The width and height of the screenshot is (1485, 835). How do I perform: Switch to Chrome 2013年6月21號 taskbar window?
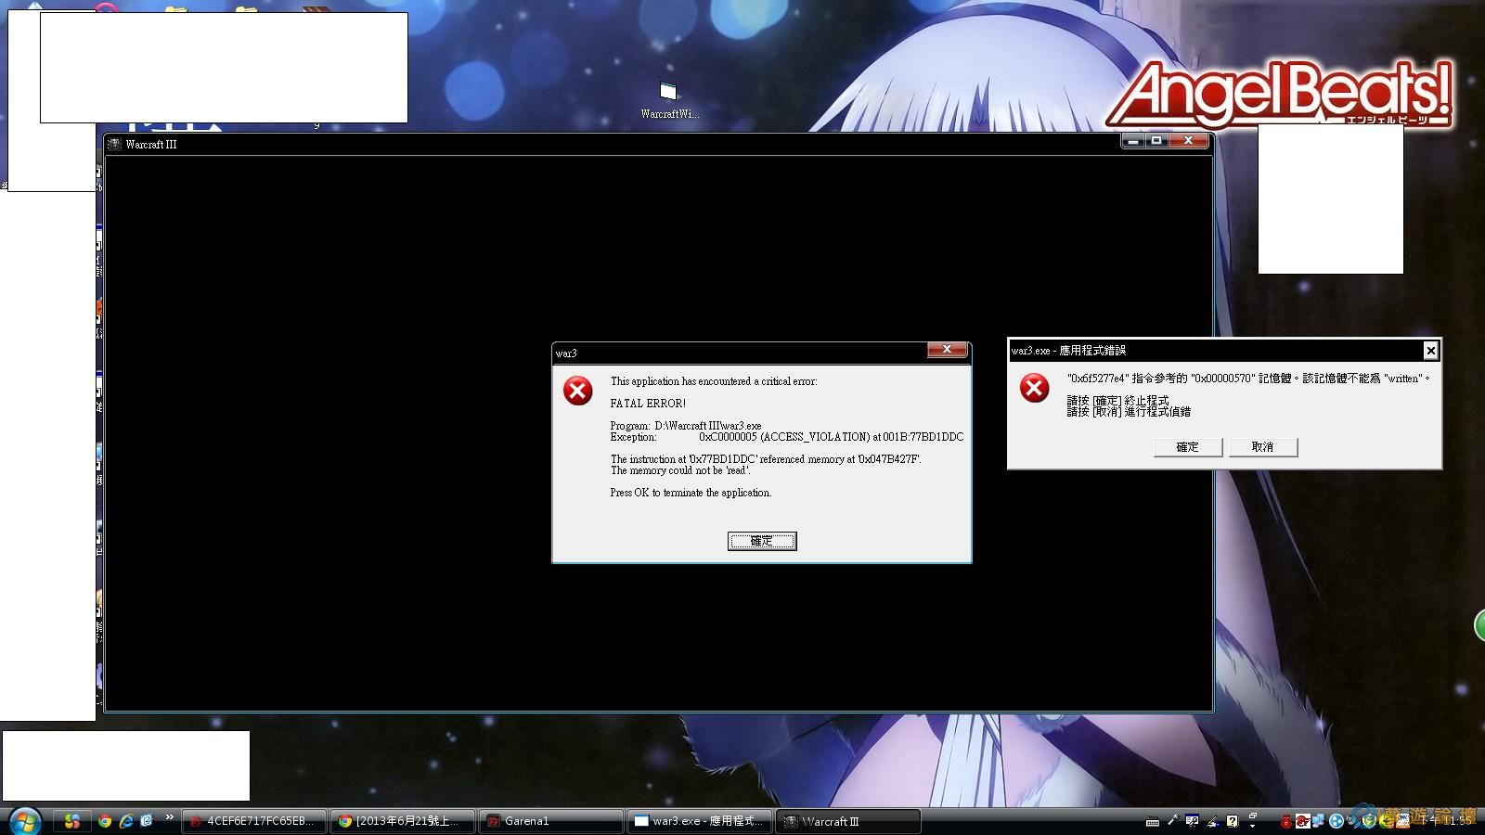(402, 821)
